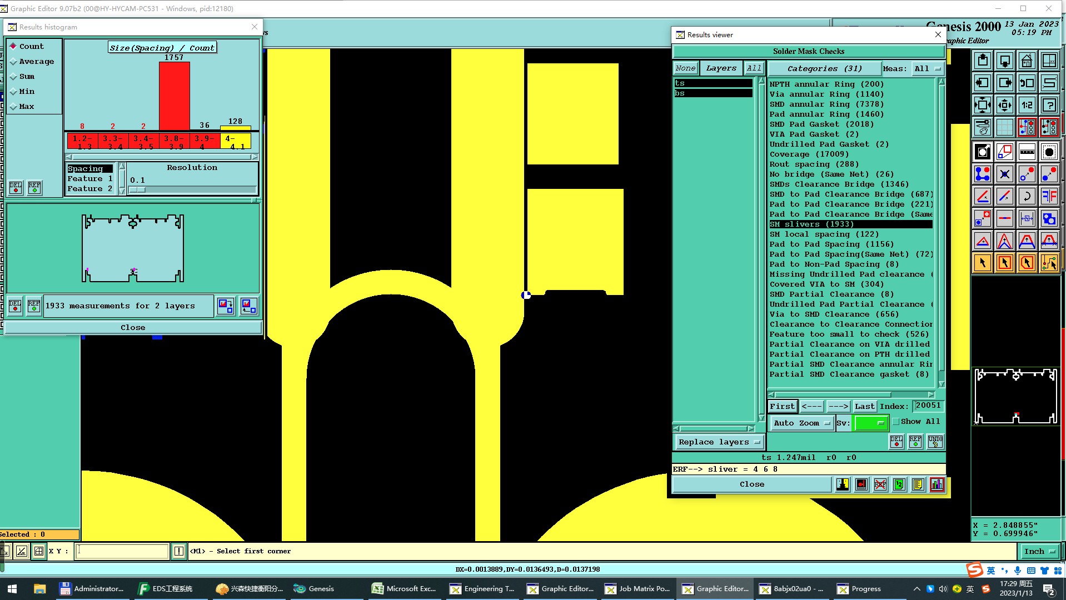Click the Last result button

pyautogui.click(x=864, y=406)
